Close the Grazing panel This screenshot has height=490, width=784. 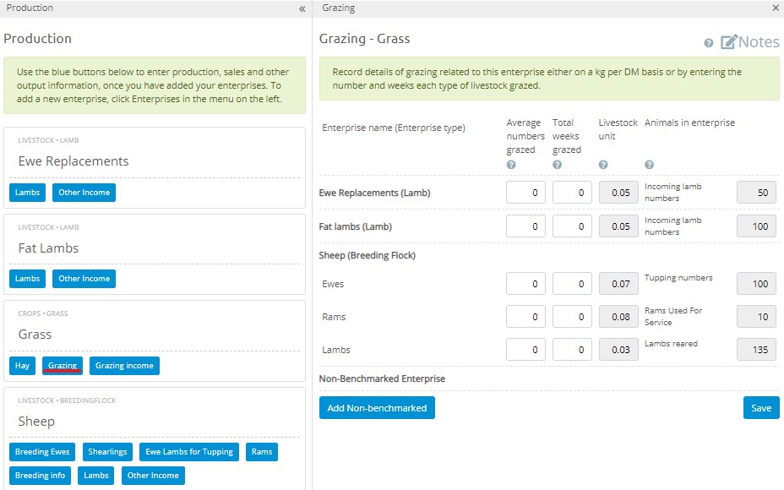tap(776, 8)
